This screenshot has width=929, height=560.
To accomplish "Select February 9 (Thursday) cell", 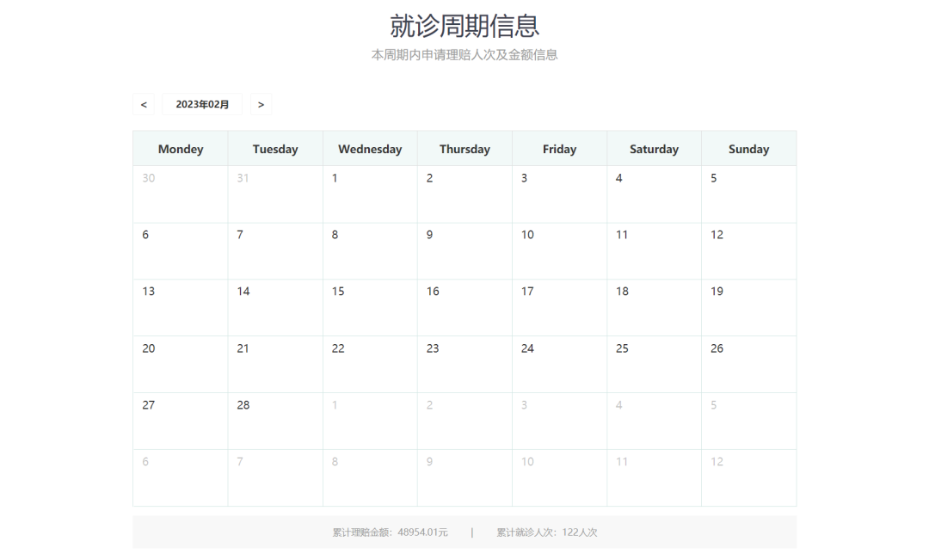I will pos(465,251).
